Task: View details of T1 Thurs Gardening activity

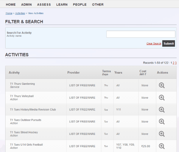Action: point(161,86)
